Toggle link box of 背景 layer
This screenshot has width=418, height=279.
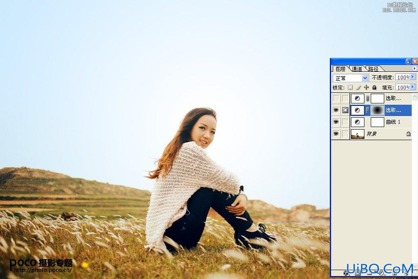pos(345,134)
